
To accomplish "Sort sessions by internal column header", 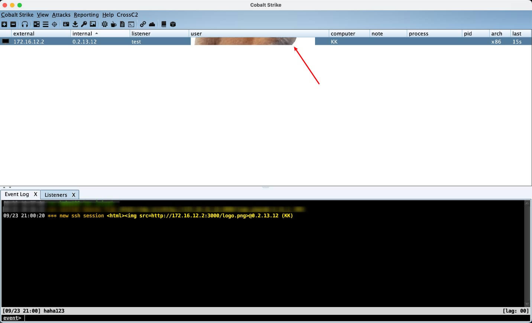I will (82, 33).
